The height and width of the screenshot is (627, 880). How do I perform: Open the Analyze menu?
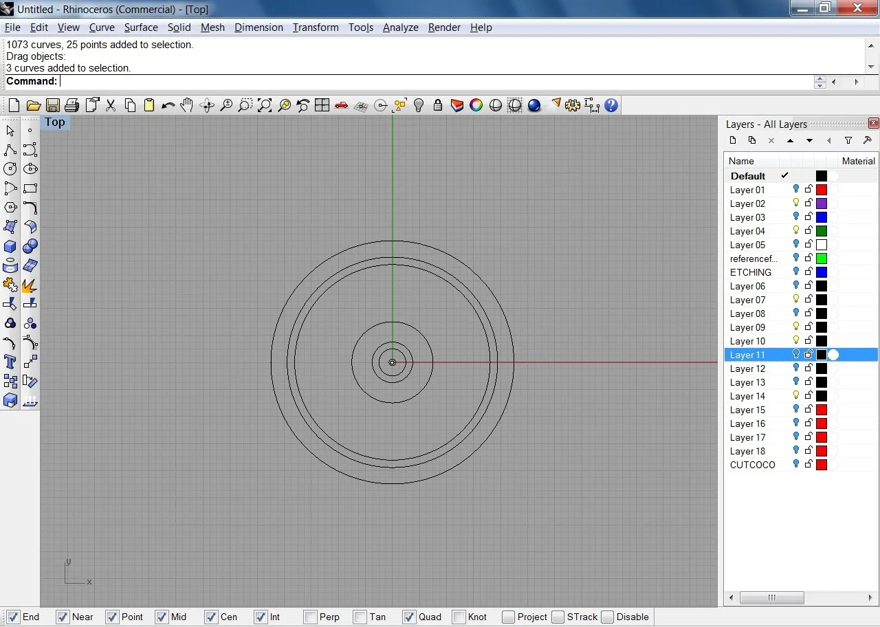(401, 27)
